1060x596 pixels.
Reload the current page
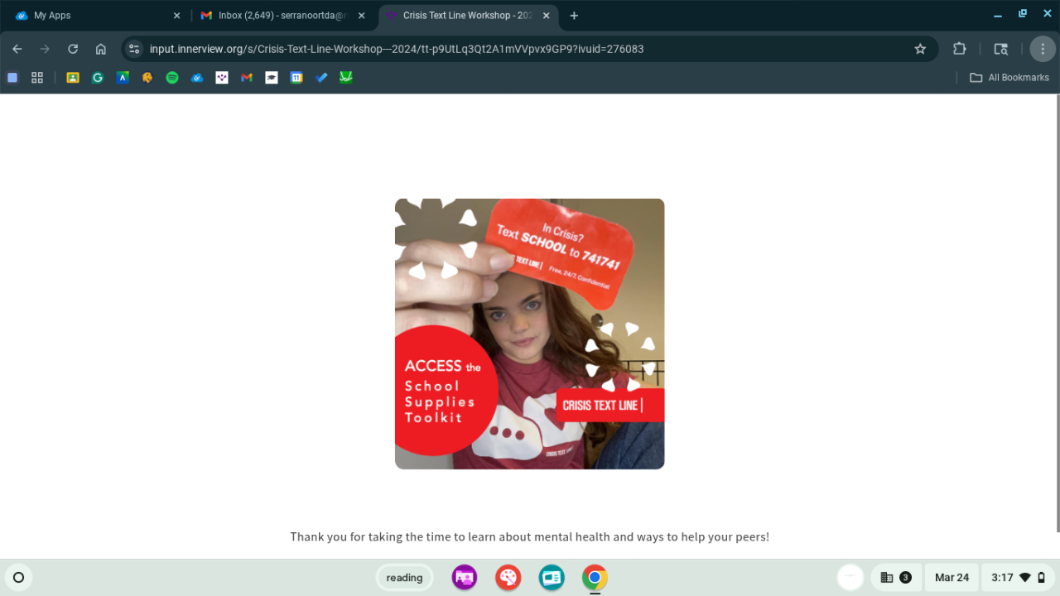click(73, 49)
